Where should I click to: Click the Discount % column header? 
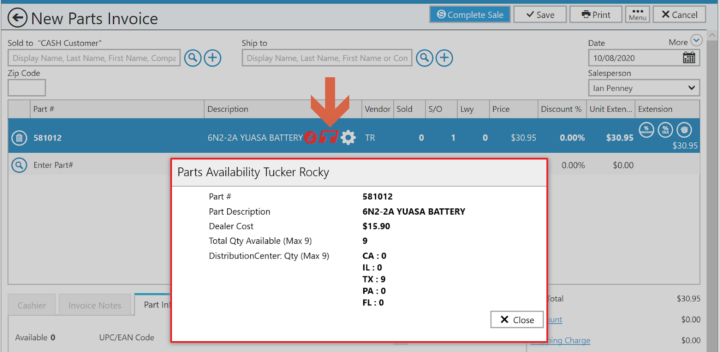pos(561,109)
